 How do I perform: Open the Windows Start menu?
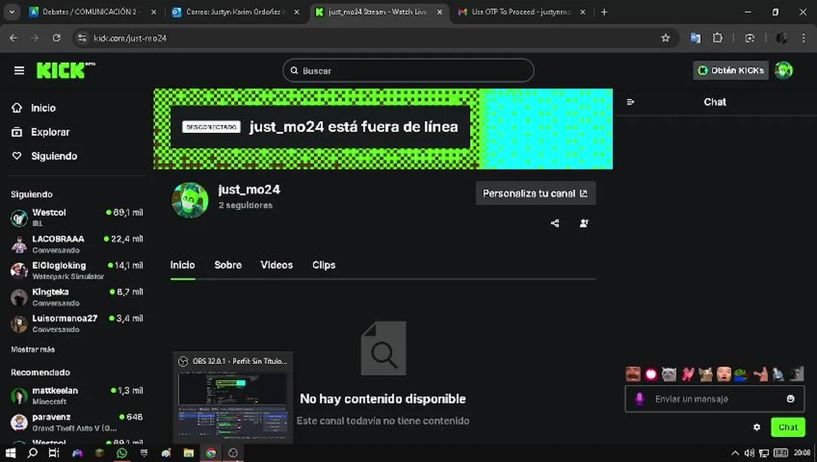coord(11,453)
